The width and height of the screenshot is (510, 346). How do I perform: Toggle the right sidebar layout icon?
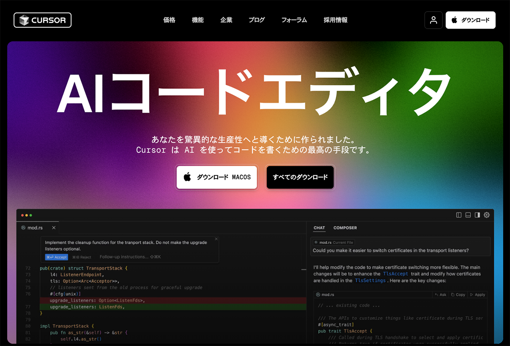click(477, 215)
